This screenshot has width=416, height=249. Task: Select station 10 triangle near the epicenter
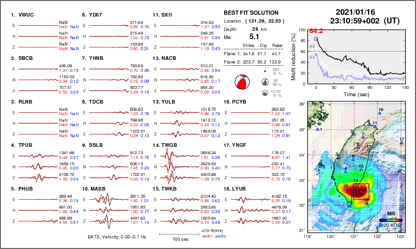tap(345, 189)
